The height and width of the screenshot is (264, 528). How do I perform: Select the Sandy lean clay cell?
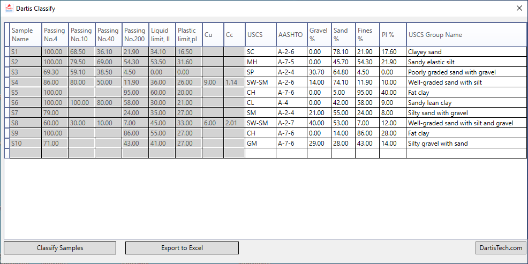pyautogui.click(x=466, y=103)
